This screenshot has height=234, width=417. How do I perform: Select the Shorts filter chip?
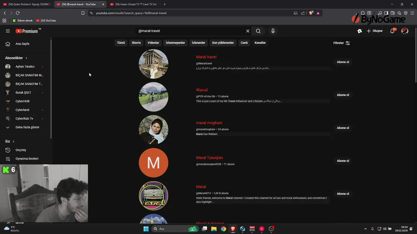pos(136,43)
